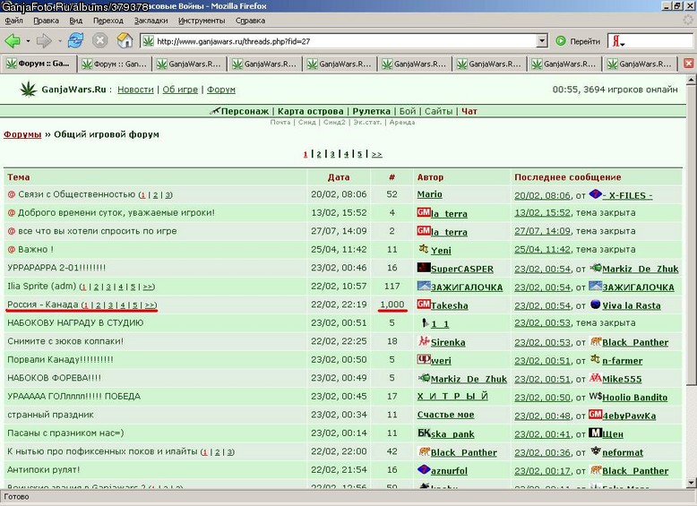Go to page 2 of forum pagination

pos(319,154)
